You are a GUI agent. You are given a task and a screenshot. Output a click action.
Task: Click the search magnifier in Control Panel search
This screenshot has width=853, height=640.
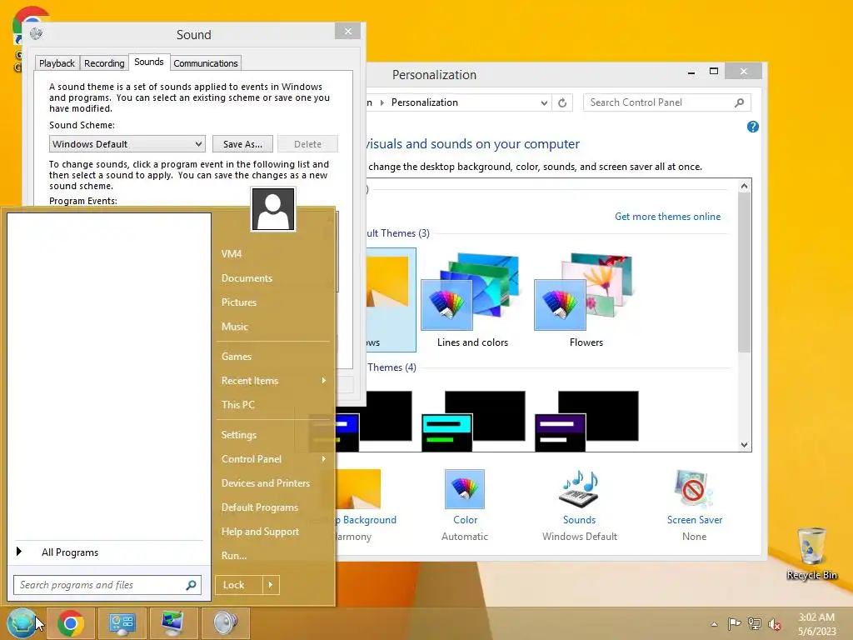[x=739, y=102]
